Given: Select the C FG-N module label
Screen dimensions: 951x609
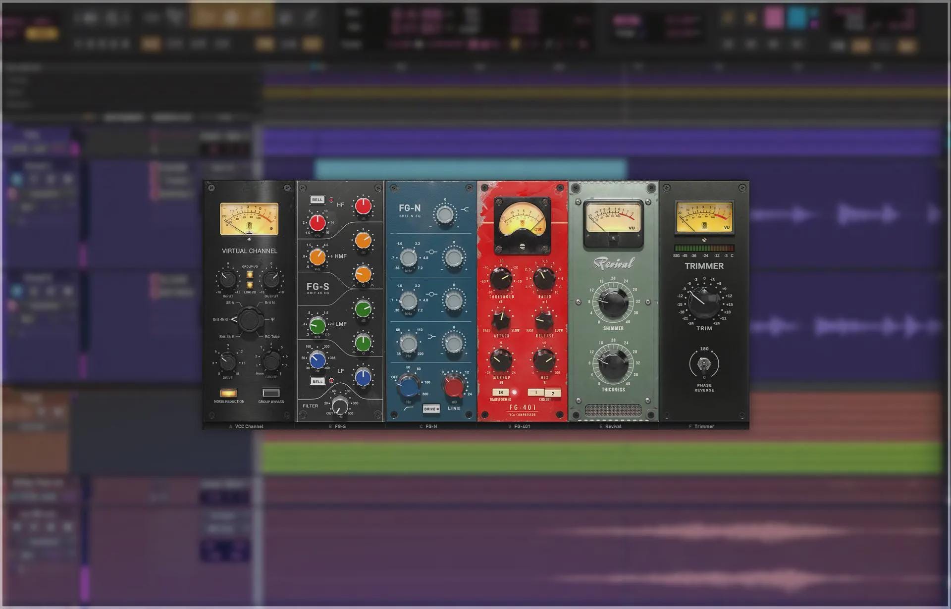Looking at the screenshot, I should 428,426.
